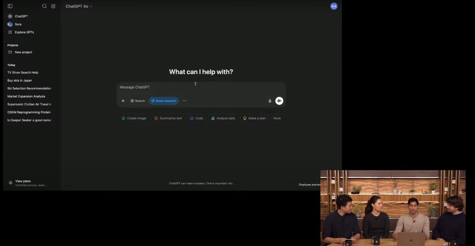The image size is (475, 246).
Task: Open the Is Deeper Seeker a good name chat
Action: (x=30, y=120)
